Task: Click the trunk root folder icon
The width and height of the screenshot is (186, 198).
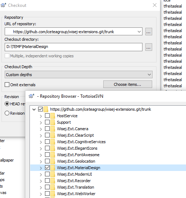Action: tap(46, 109)
